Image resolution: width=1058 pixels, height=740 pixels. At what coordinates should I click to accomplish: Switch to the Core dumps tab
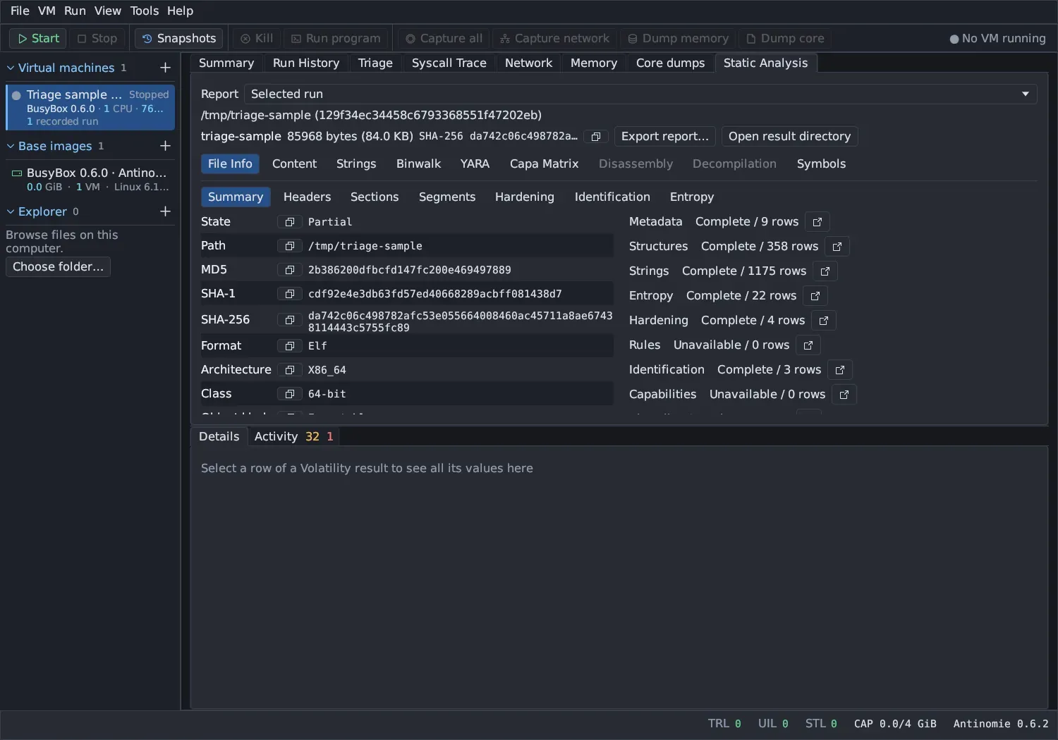(670, 63)
